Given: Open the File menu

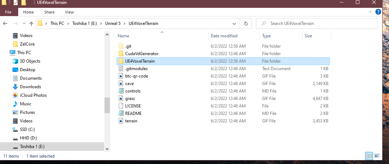Looking at the screenshot, I should [x=8, y=12].
